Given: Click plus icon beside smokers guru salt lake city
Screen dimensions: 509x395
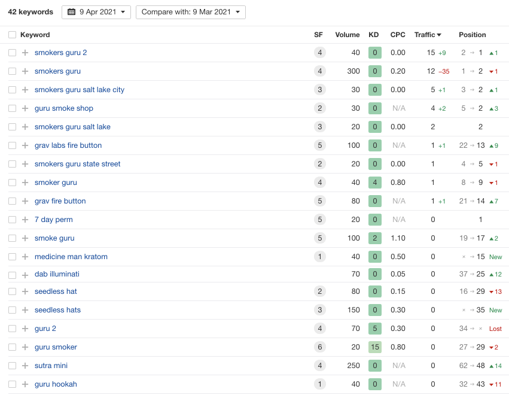Looking at the screenshot, I should click(25, 90).
